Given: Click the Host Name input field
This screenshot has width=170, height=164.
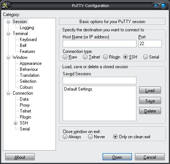Looking at the screenshot, I should tap(100, 44).
